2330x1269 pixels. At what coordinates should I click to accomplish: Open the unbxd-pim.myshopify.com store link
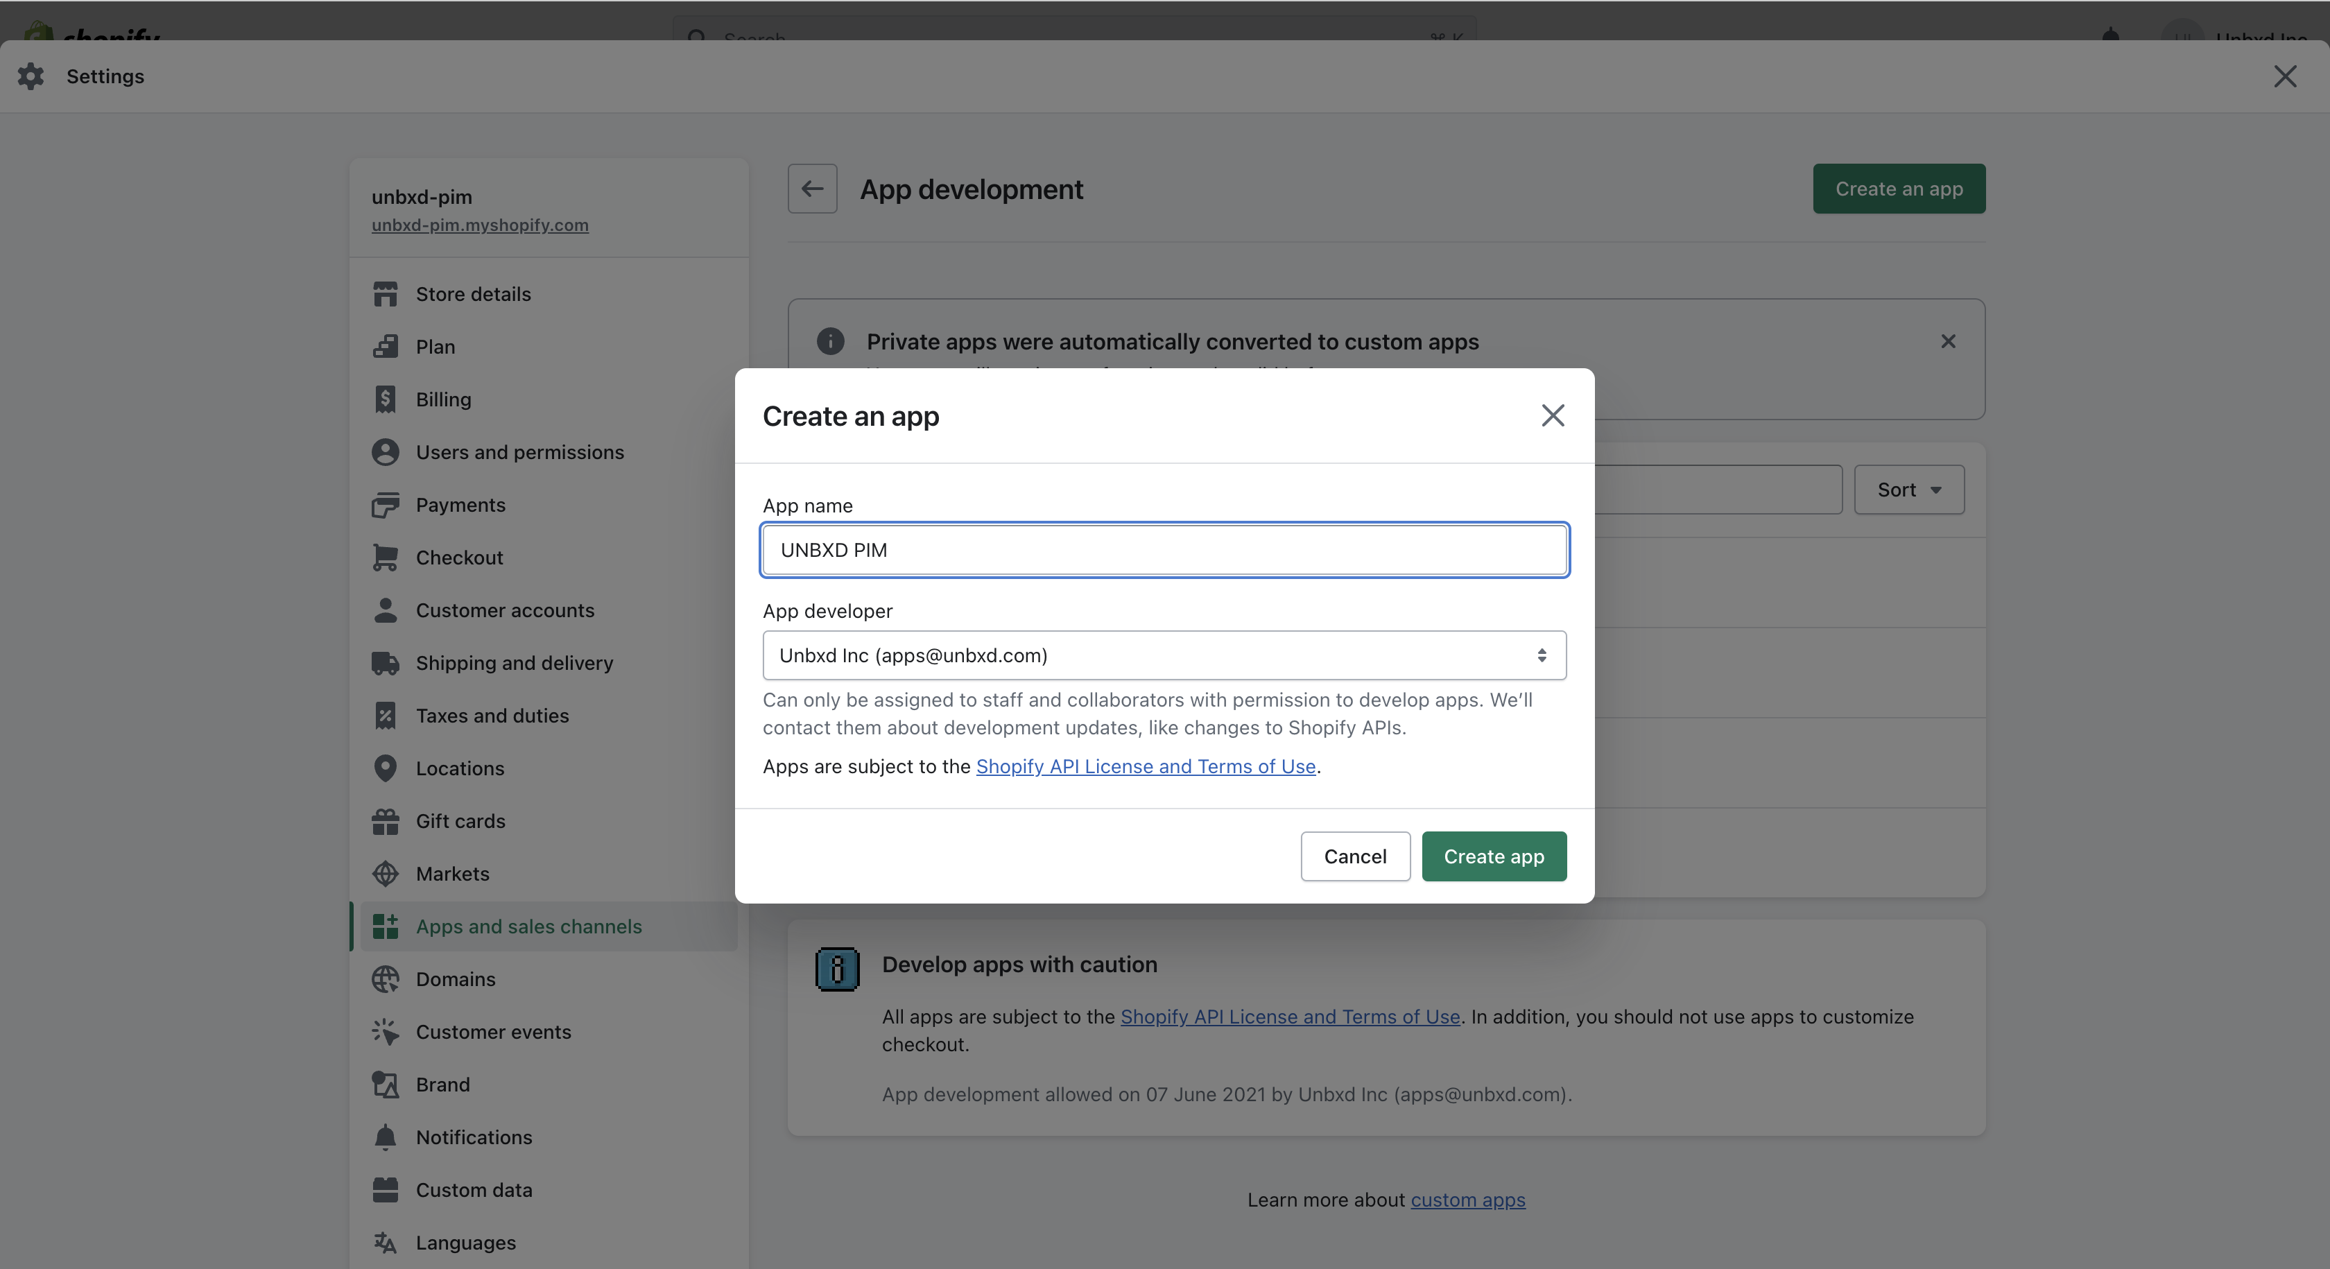click(x=479, y=224)
